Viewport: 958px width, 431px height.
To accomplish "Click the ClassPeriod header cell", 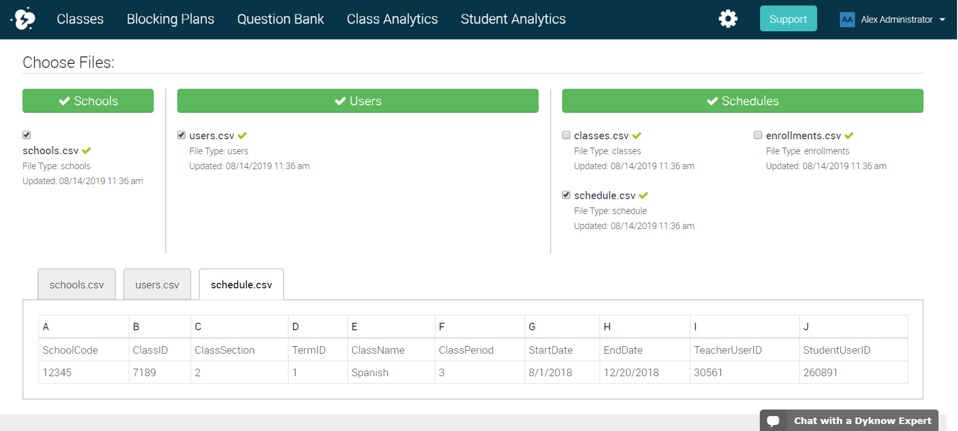I will tap(480, 350).
